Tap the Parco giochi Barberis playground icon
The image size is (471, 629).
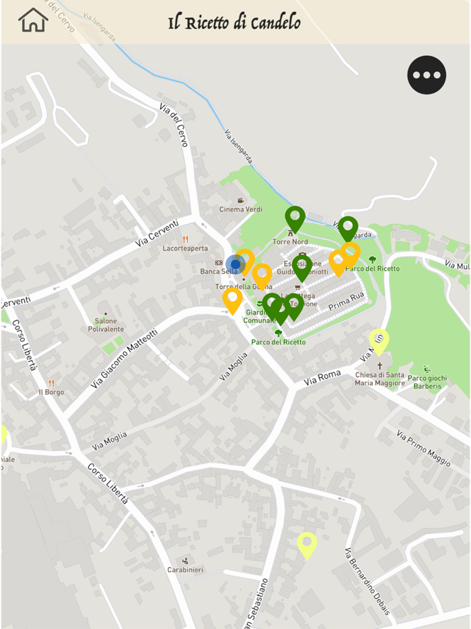tap(427, 368)
